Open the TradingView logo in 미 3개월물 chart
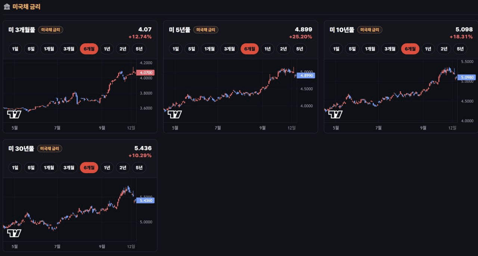Image resolution: width=478 pixels, height=256 pixels. click(x=14, y=115)
